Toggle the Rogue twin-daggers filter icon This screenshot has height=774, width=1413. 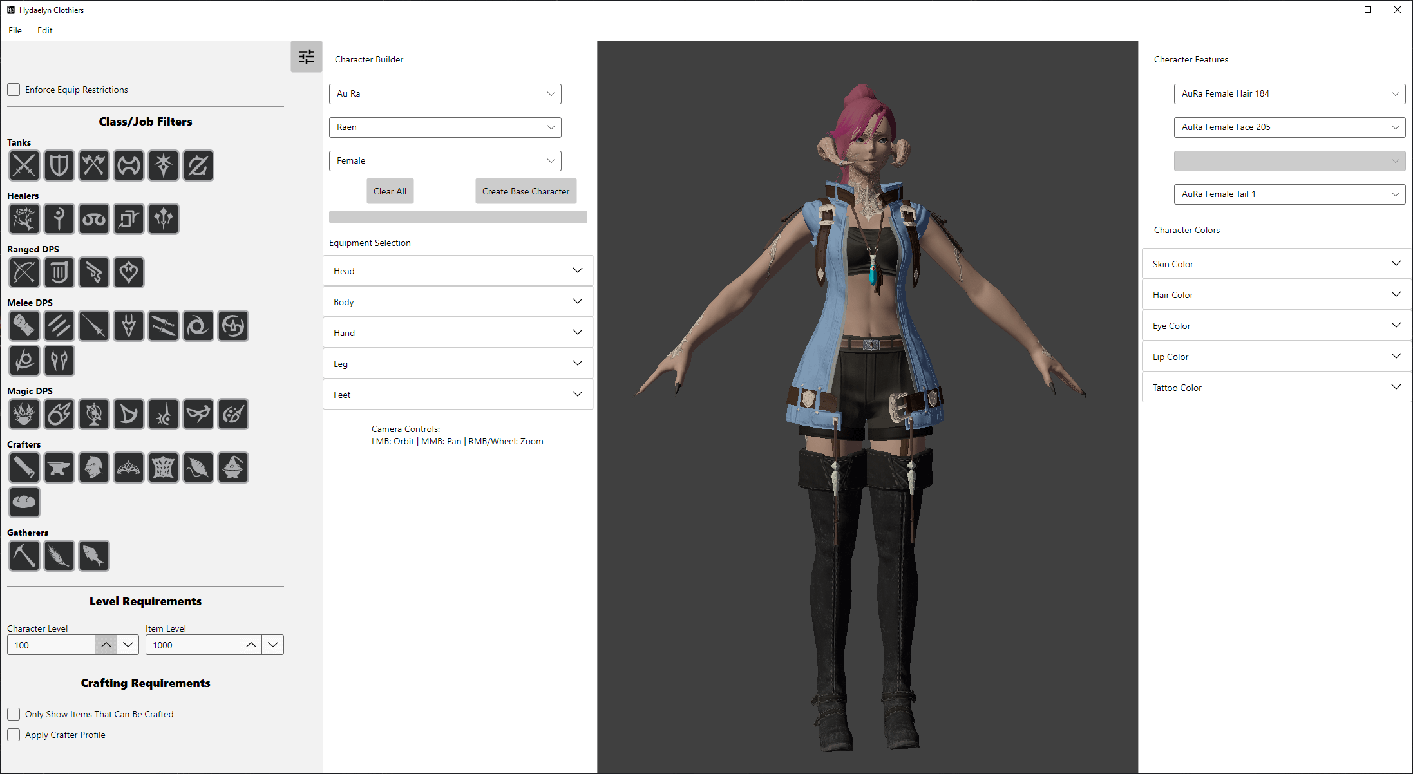[x=164, y=326]
